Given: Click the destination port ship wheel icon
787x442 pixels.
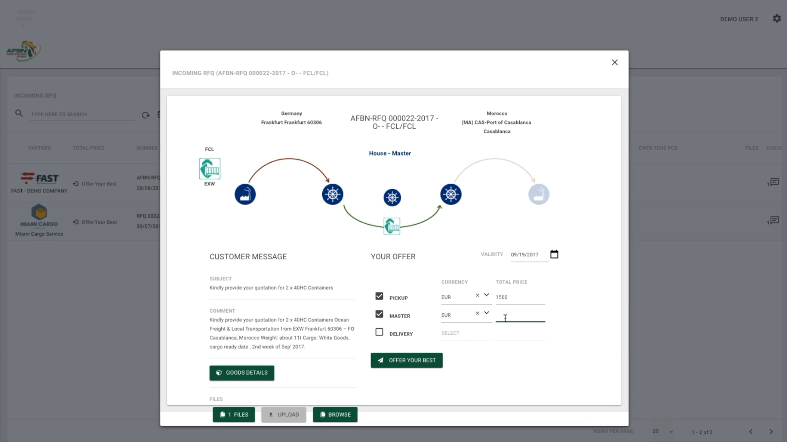Looking at the screenshot, I should click(x=451, y=194).
